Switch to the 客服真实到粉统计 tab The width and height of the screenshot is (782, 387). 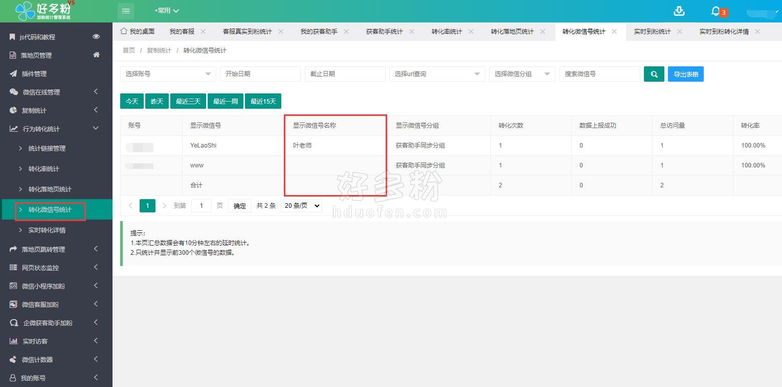coord(248,32)
